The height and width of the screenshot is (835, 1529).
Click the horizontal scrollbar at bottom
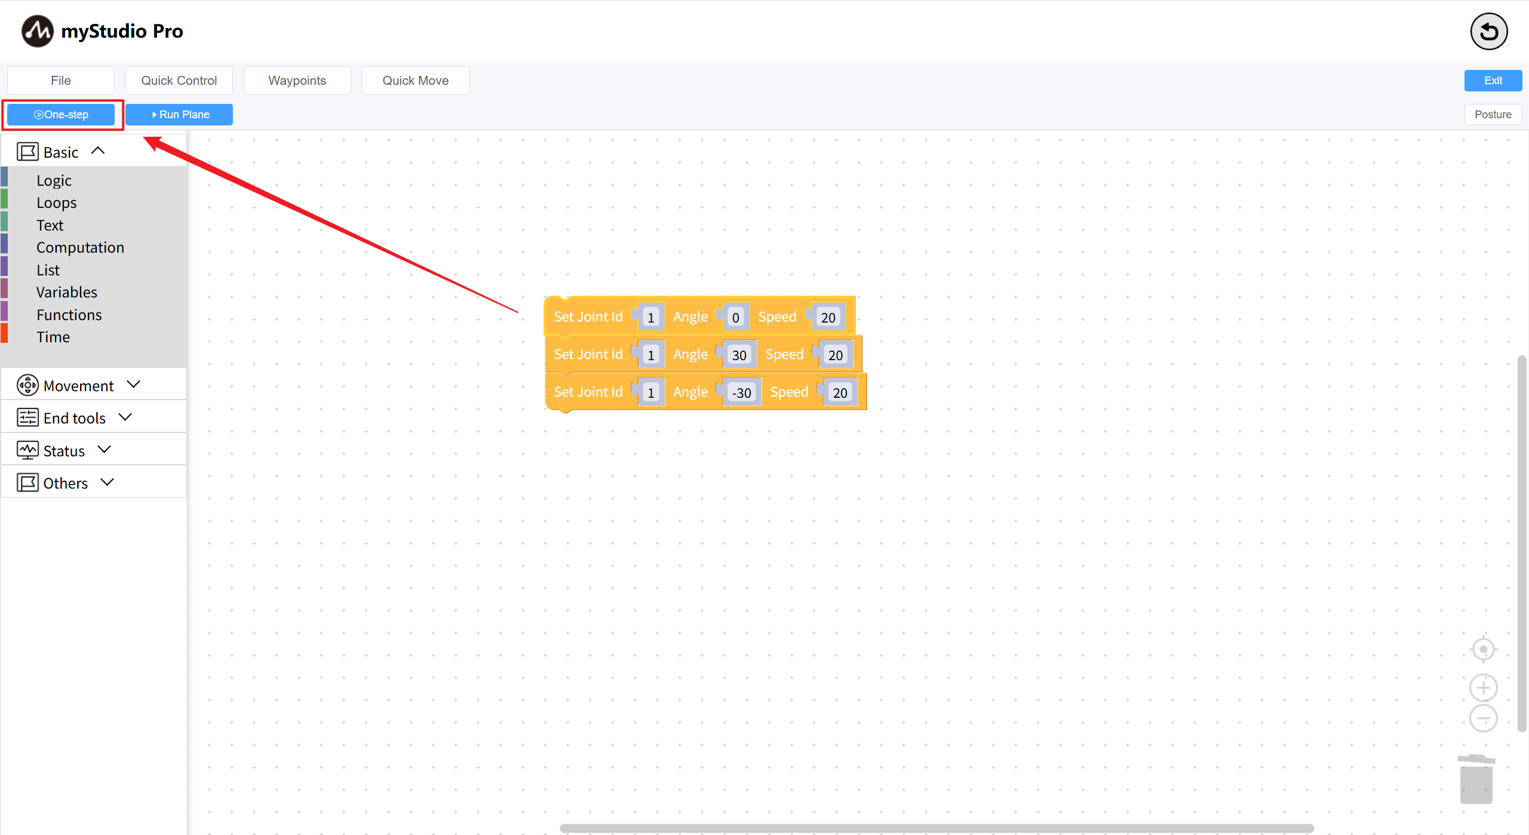point(936,828)
